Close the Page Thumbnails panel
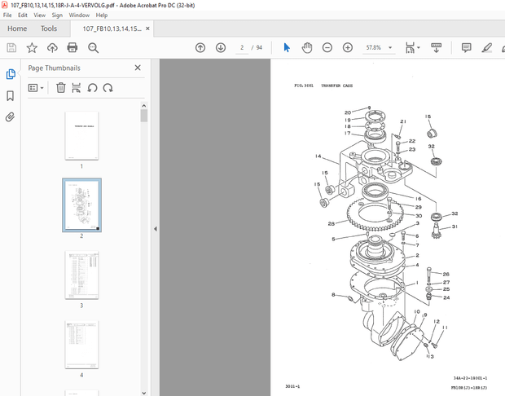Viewport: 505px width, 396px height. point(138,68)
